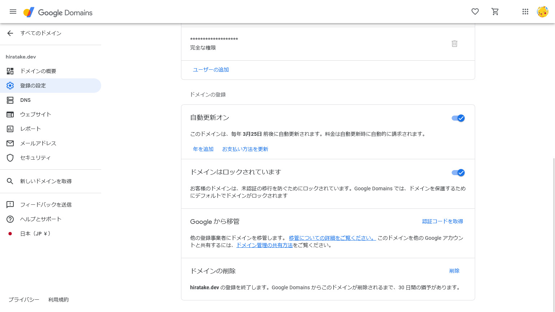
Task: Open favorites heart icon
Action: pos(475,12)
